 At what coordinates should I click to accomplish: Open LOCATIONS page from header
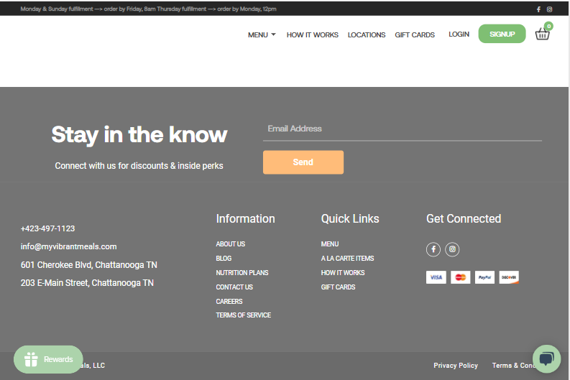[367, 35]
